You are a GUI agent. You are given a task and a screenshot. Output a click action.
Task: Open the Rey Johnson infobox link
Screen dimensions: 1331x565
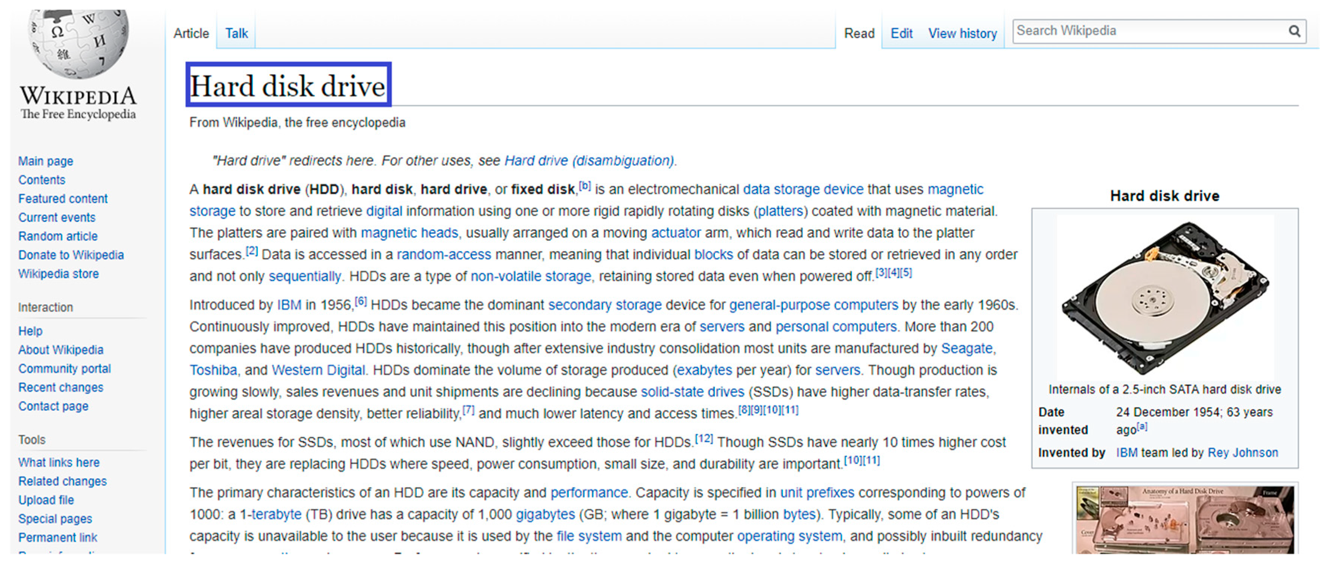pyautogui.click(x=1242, y=453)
